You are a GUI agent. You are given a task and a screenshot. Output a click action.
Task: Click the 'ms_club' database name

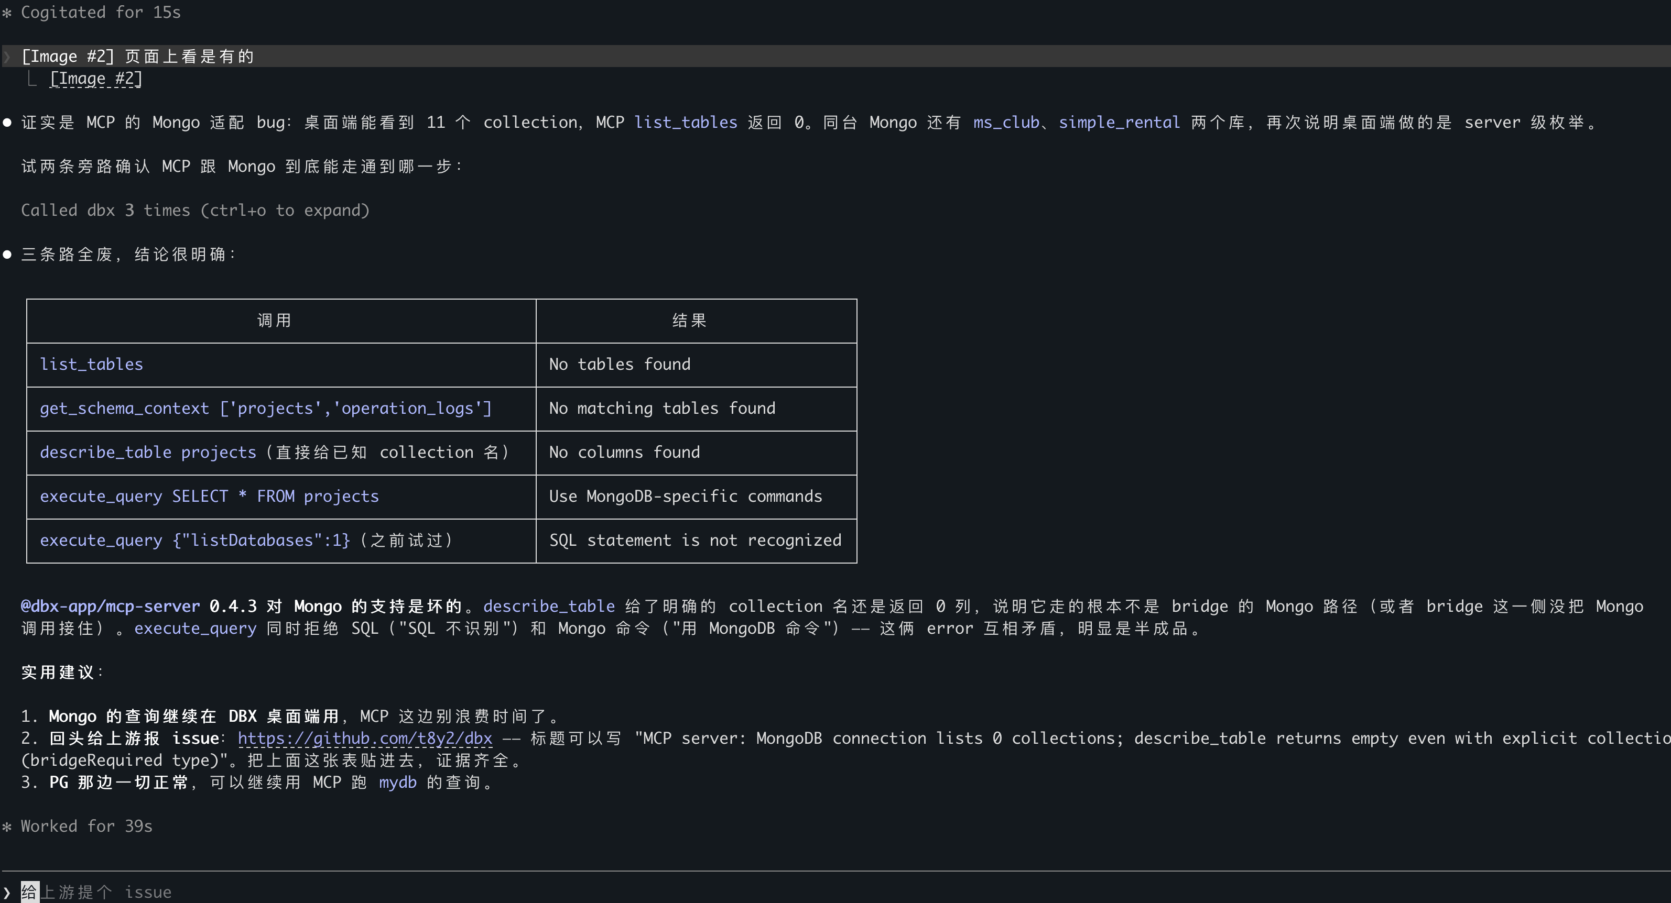tap(1006, 123)
